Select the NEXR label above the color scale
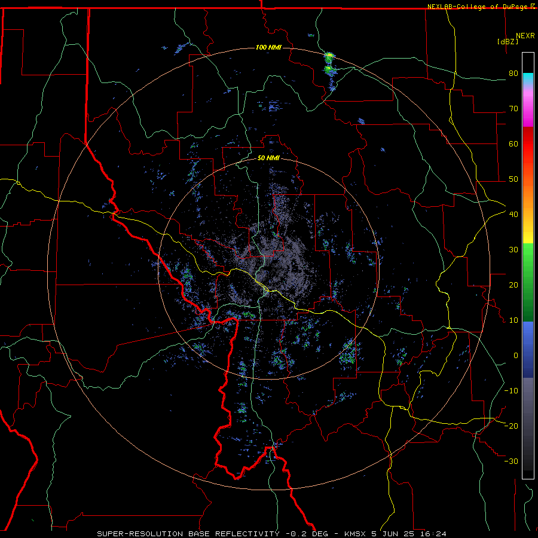This screenshot has height=538, width=538. pyautogui.click(x=525, y=36)
